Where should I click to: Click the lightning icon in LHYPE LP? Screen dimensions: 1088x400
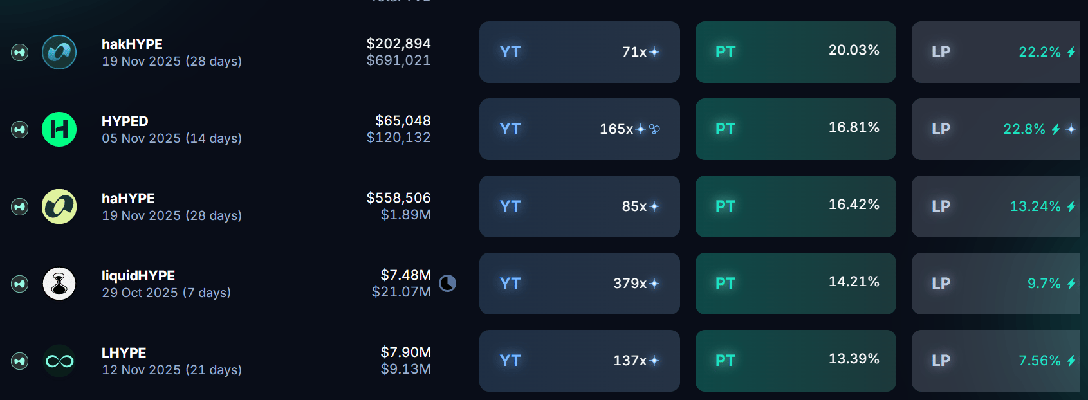(x=1071, y=361)
